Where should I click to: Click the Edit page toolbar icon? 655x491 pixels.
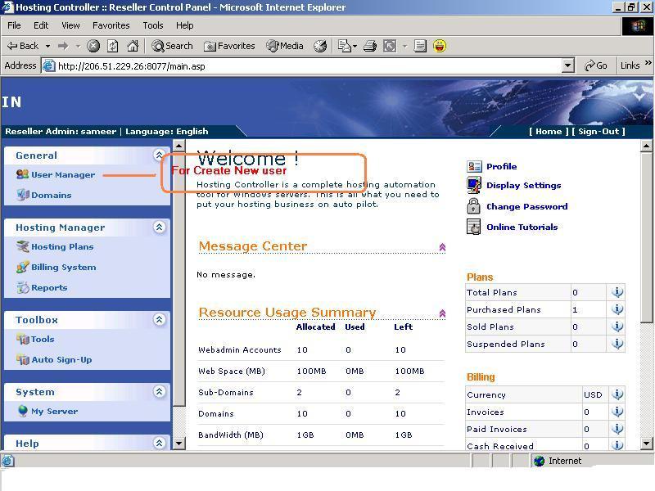point(390,46)
